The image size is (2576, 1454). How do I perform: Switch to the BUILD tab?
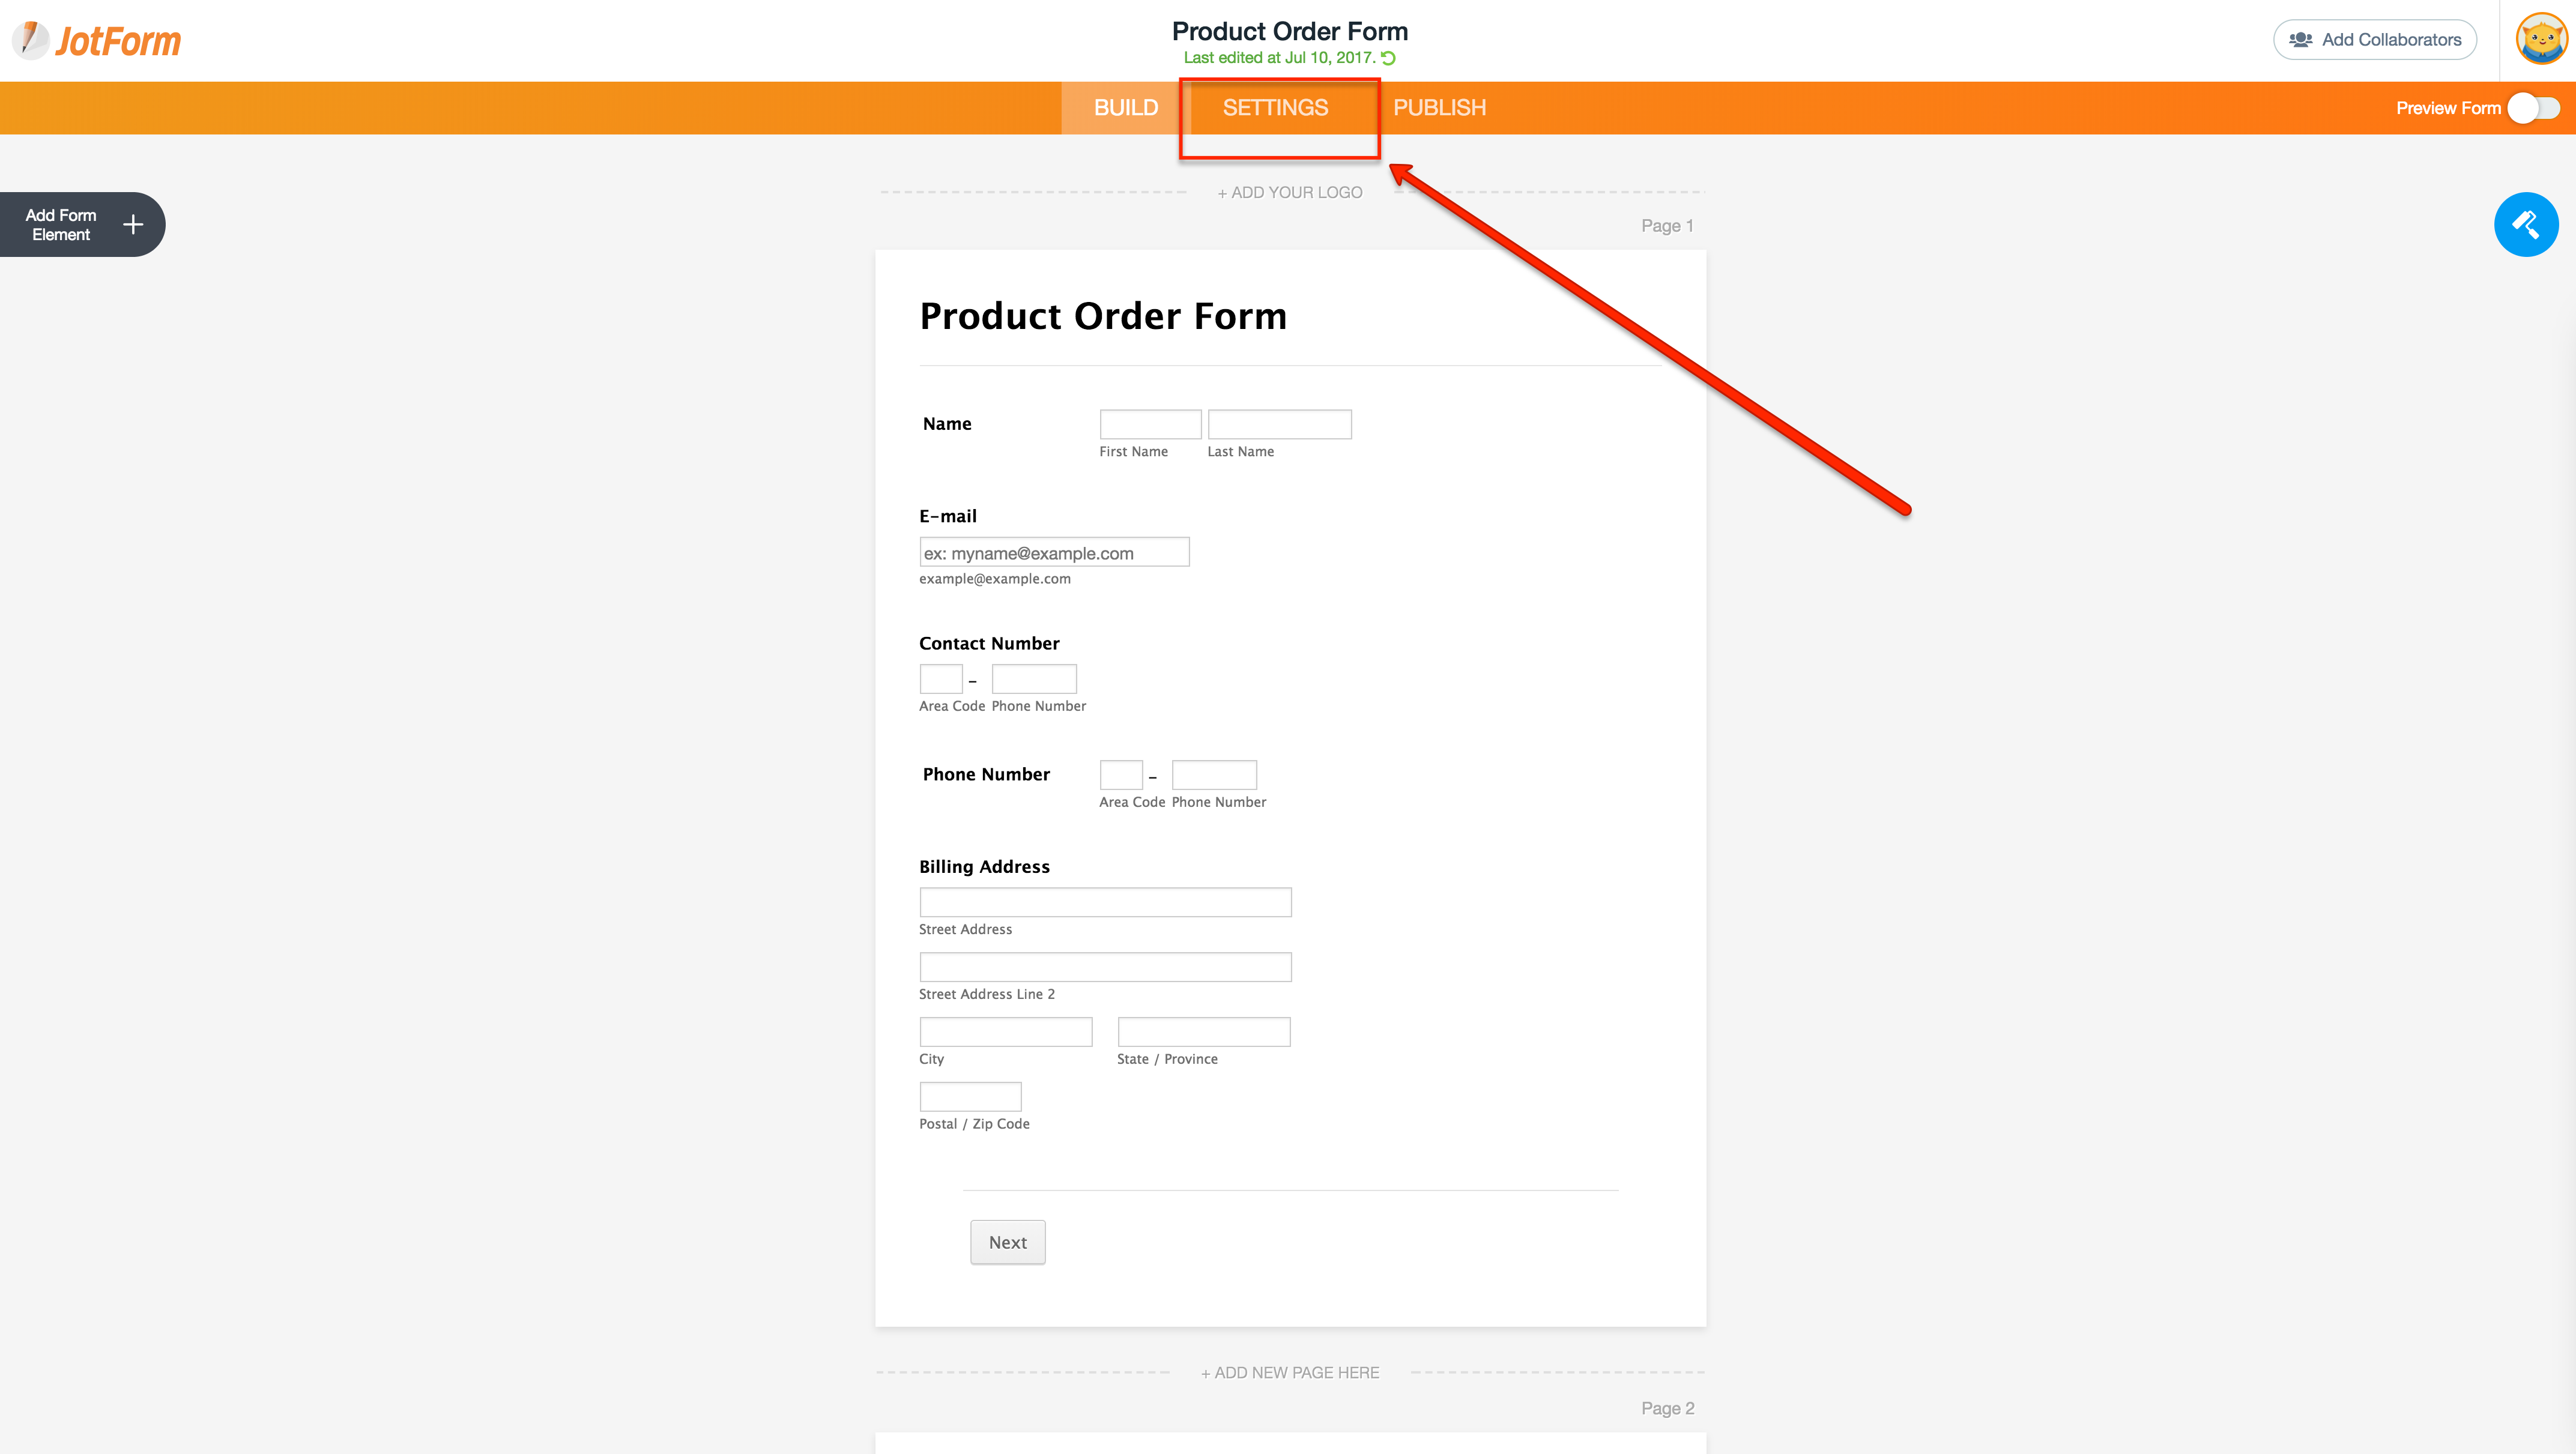[x=1126, y=108]
